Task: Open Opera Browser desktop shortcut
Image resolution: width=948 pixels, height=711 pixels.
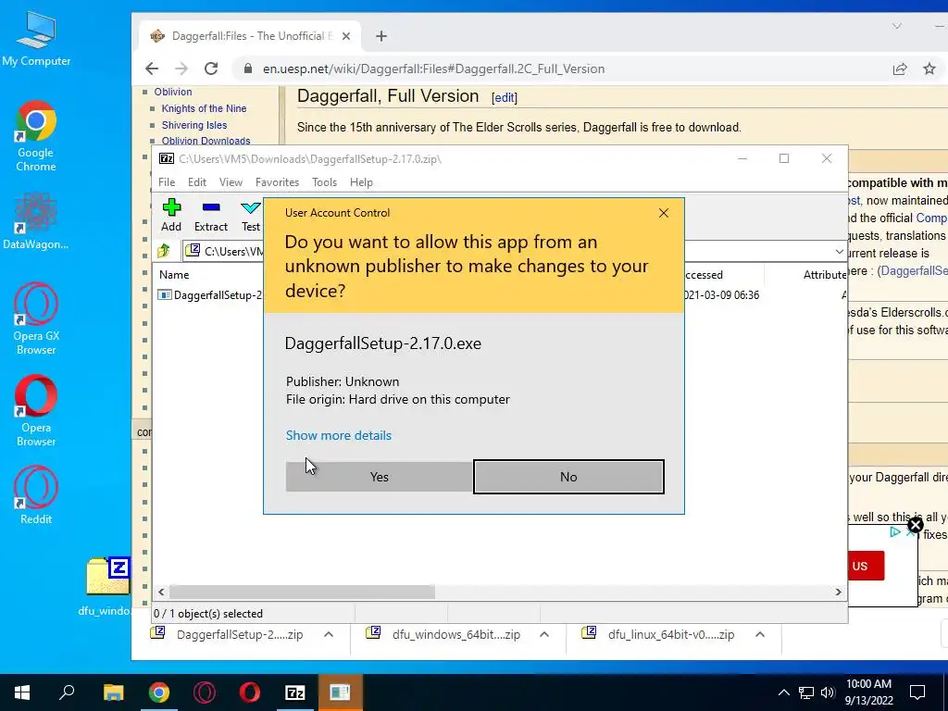Action: [36, 410]
